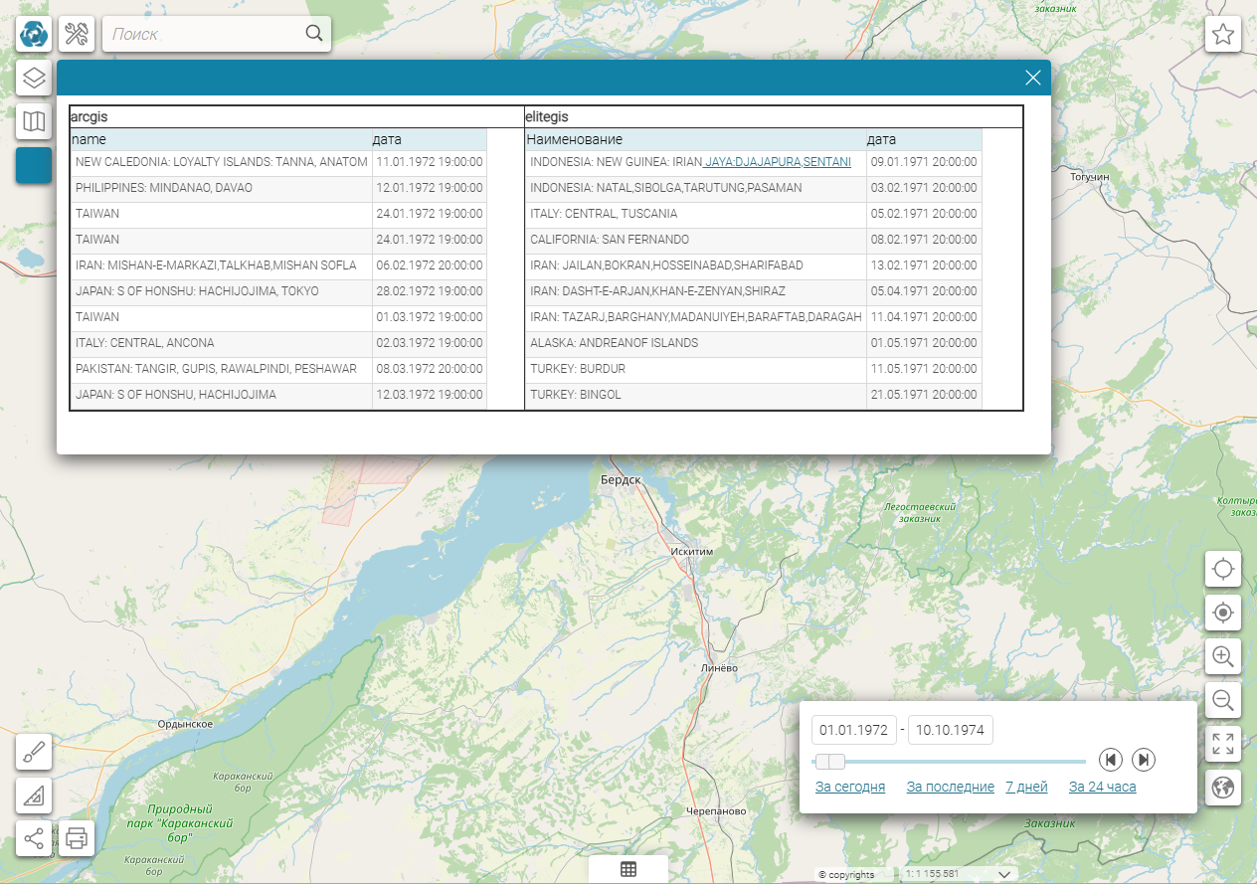The height and width of the screenshot is (884, 1257).
Task: Select the 'За 24 часа' period link
Action: (x=1102, y=787)
